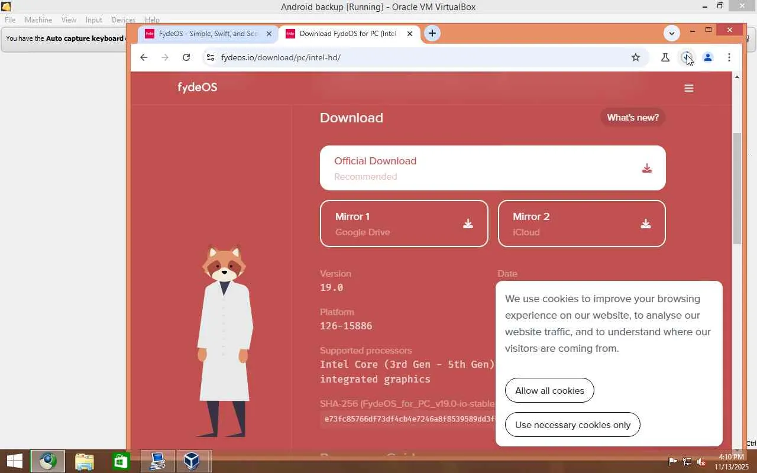The height and width of the screenshot is (473, 757).
Task: Open File Explorer from the taskbar
Action: pos(85,461)
